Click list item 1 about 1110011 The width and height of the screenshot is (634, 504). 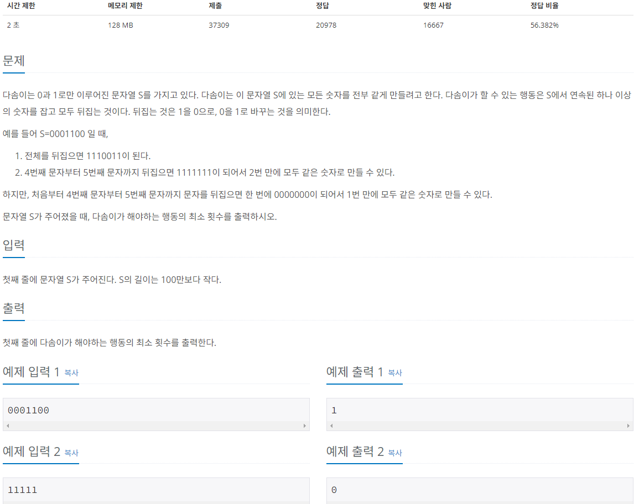[x=87, y=156]
